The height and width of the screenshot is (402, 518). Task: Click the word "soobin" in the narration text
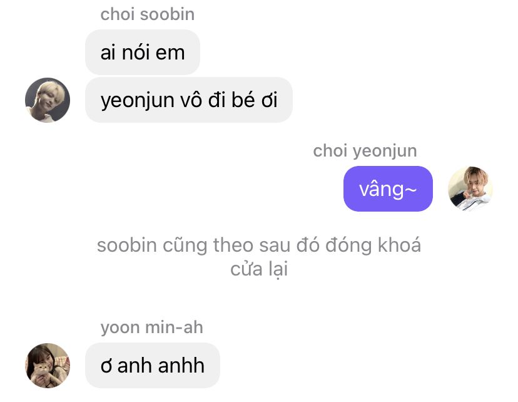click(126, 245)
